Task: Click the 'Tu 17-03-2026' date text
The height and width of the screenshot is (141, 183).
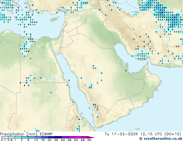Action: [x=121, y=134]
